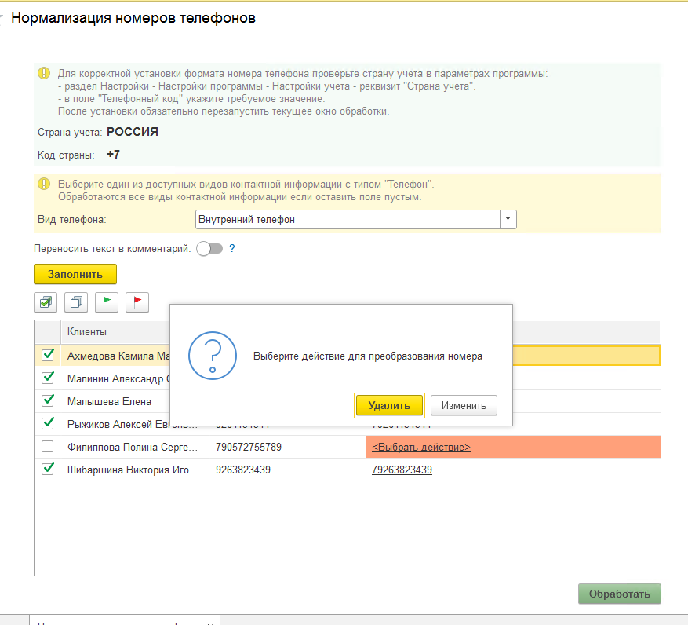This screenshot has width=688, height=625.
Task: Click the '<Выбрать действие>' link
Action: 421,447
